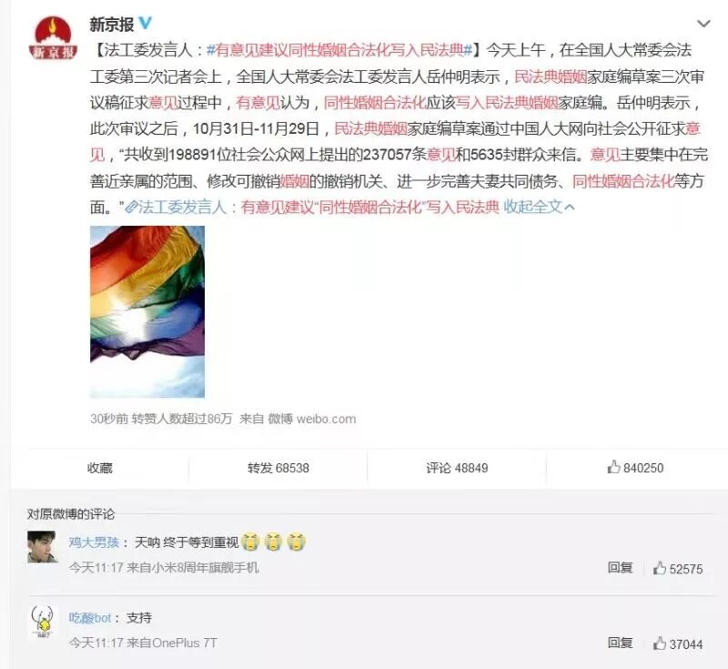Image resolution: width=728 pixels, height=669 pixels.
Task: Reply to 鸡大男孩's comment via 回复
Action: [x=620, y=567]
